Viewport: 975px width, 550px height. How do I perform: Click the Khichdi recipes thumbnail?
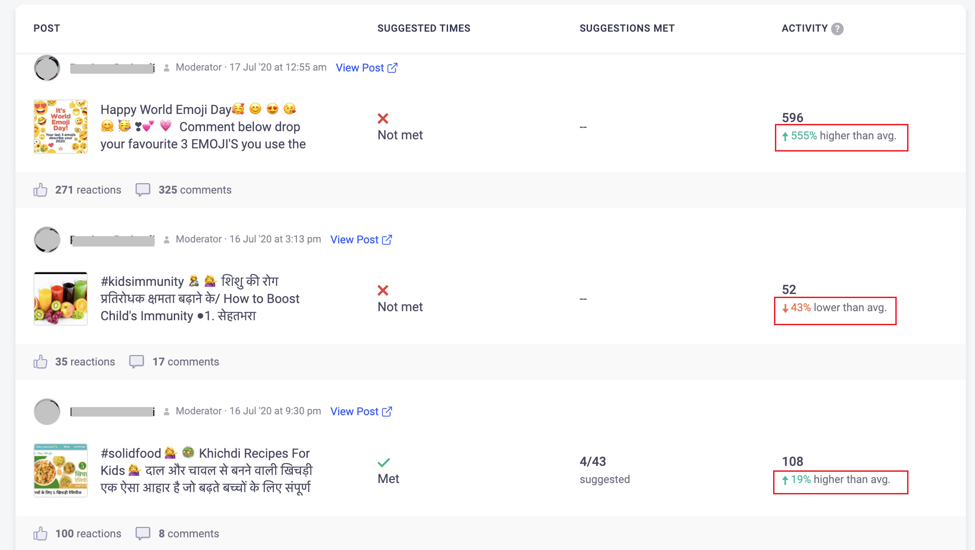61,470
